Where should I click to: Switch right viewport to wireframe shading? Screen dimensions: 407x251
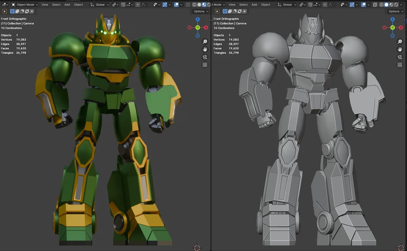coord(382,5)
